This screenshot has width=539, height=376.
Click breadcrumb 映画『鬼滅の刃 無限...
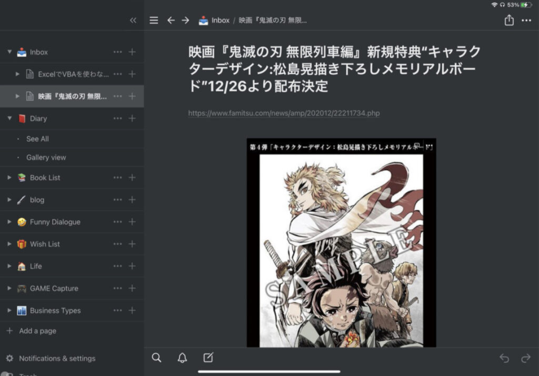tap(273, 21)
